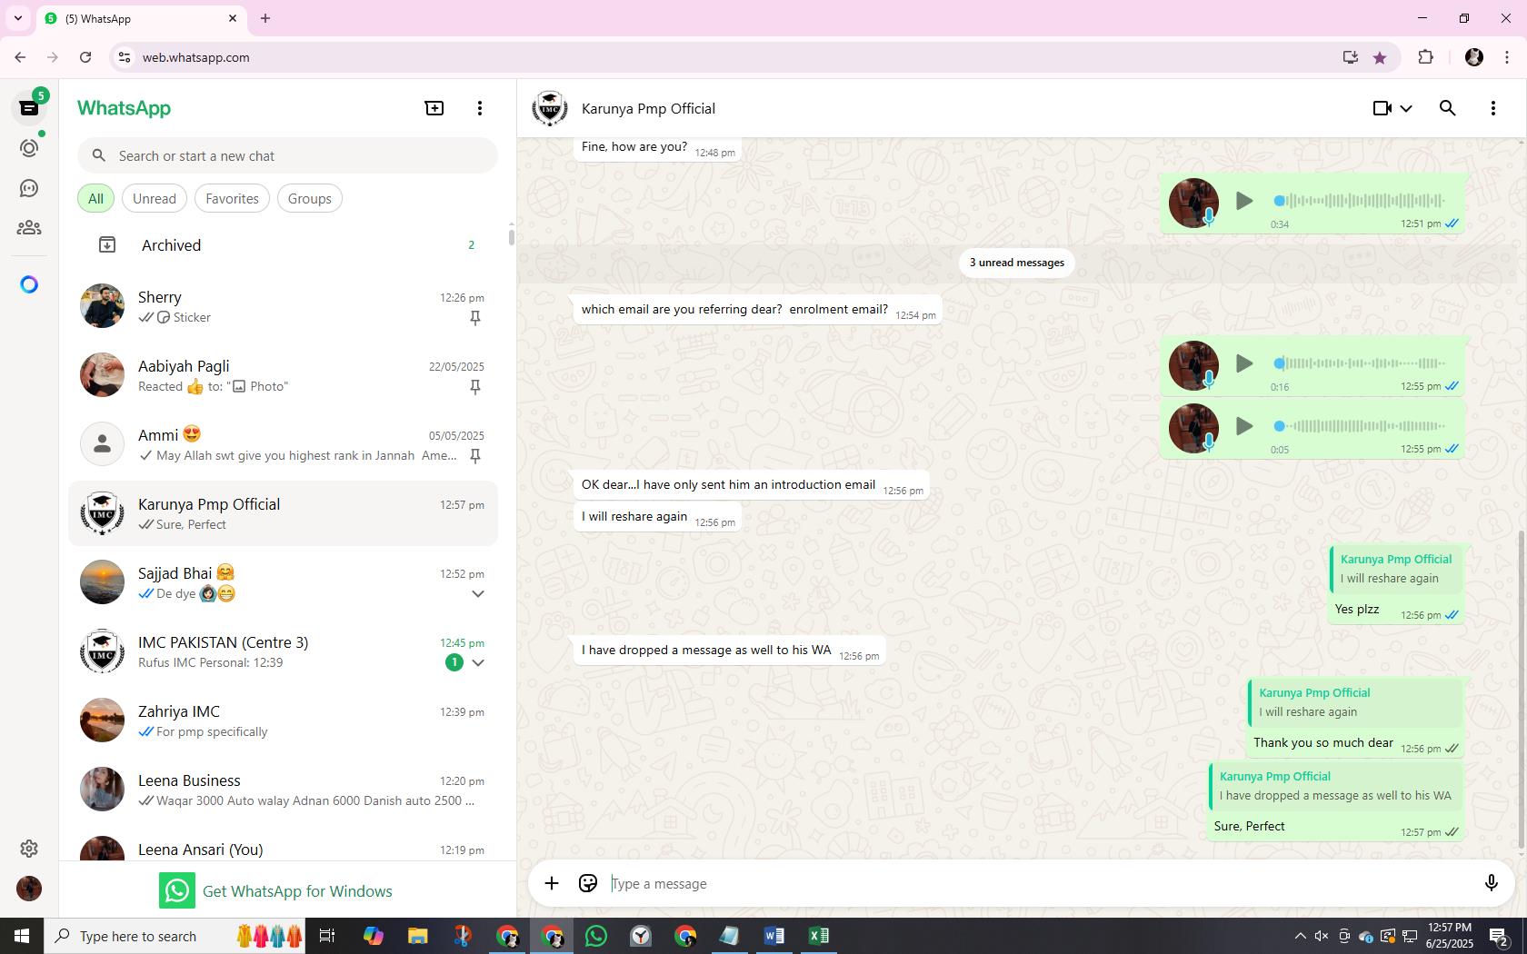Bookmark star icon in address bar
Viewport: 1527px width, 954px height.
point(1380,57)
